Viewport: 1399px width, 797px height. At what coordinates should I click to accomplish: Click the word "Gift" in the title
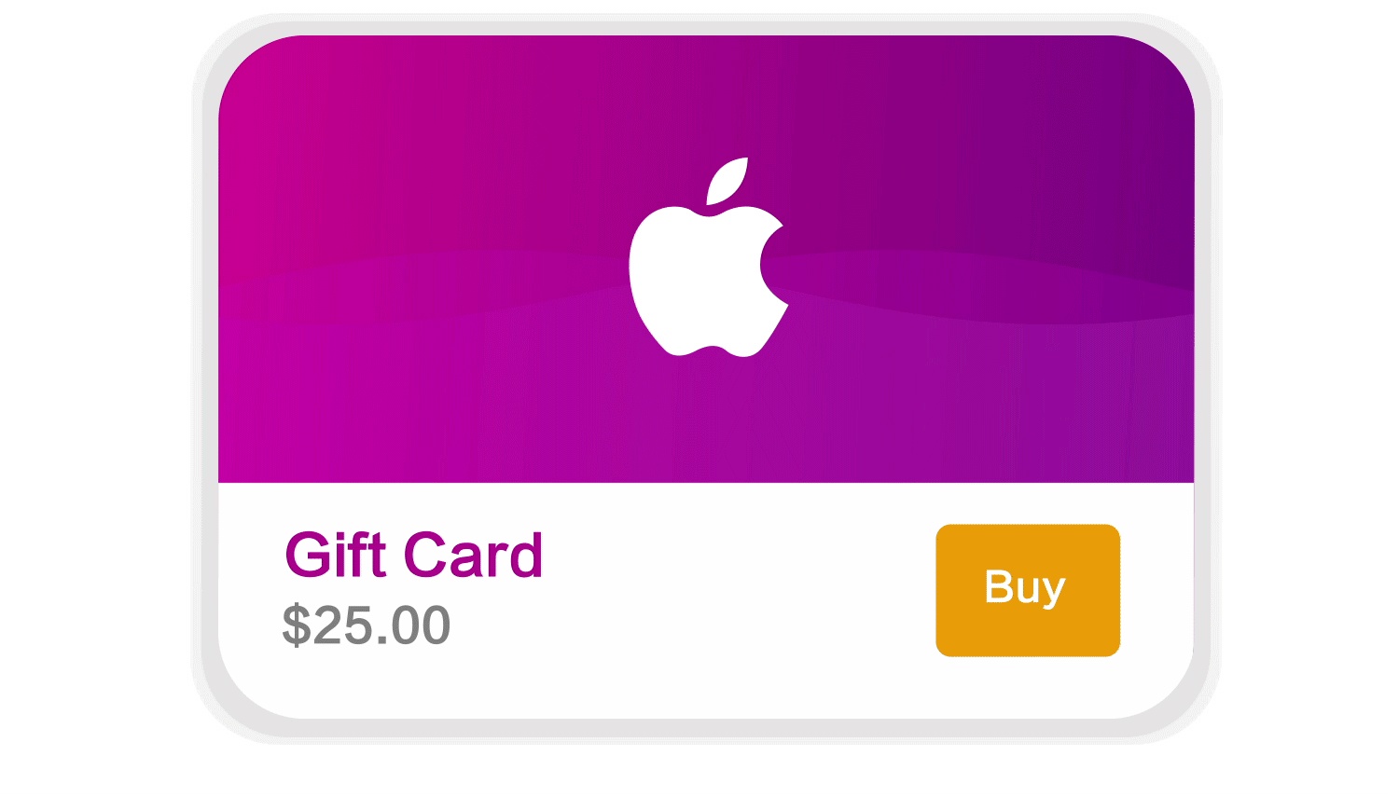(335, 555)
